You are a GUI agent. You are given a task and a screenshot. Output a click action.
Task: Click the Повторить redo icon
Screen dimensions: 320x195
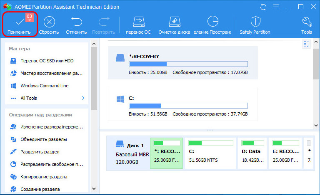coord(104,22)
